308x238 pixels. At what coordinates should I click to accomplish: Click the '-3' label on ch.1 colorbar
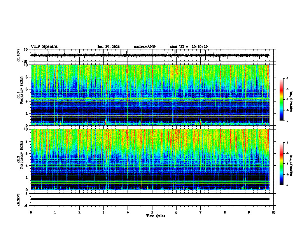pyautogui.click(x=287, y=78)
